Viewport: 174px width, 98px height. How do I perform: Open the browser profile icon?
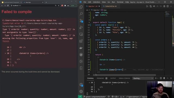coord(68,5)
